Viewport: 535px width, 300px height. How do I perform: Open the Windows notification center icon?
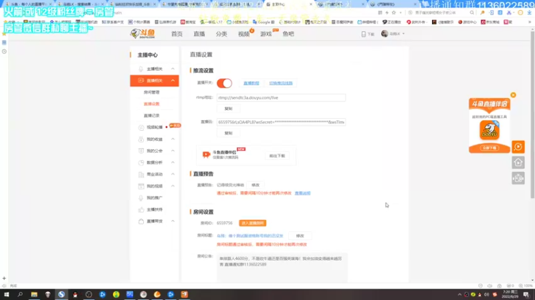[x=526, y=294]
